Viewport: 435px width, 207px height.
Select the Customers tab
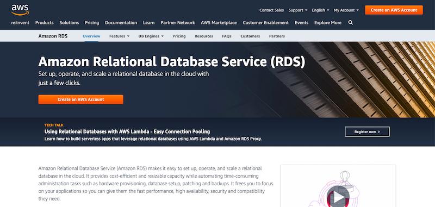pyautogui.click(x=250, y=36)
